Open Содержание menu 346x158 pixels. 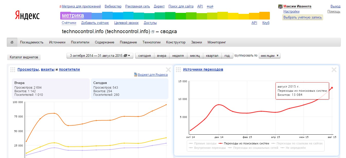(104, 42)
